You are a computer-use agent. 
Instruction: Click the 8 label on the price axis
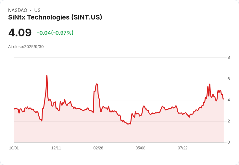tap(229, 58)
